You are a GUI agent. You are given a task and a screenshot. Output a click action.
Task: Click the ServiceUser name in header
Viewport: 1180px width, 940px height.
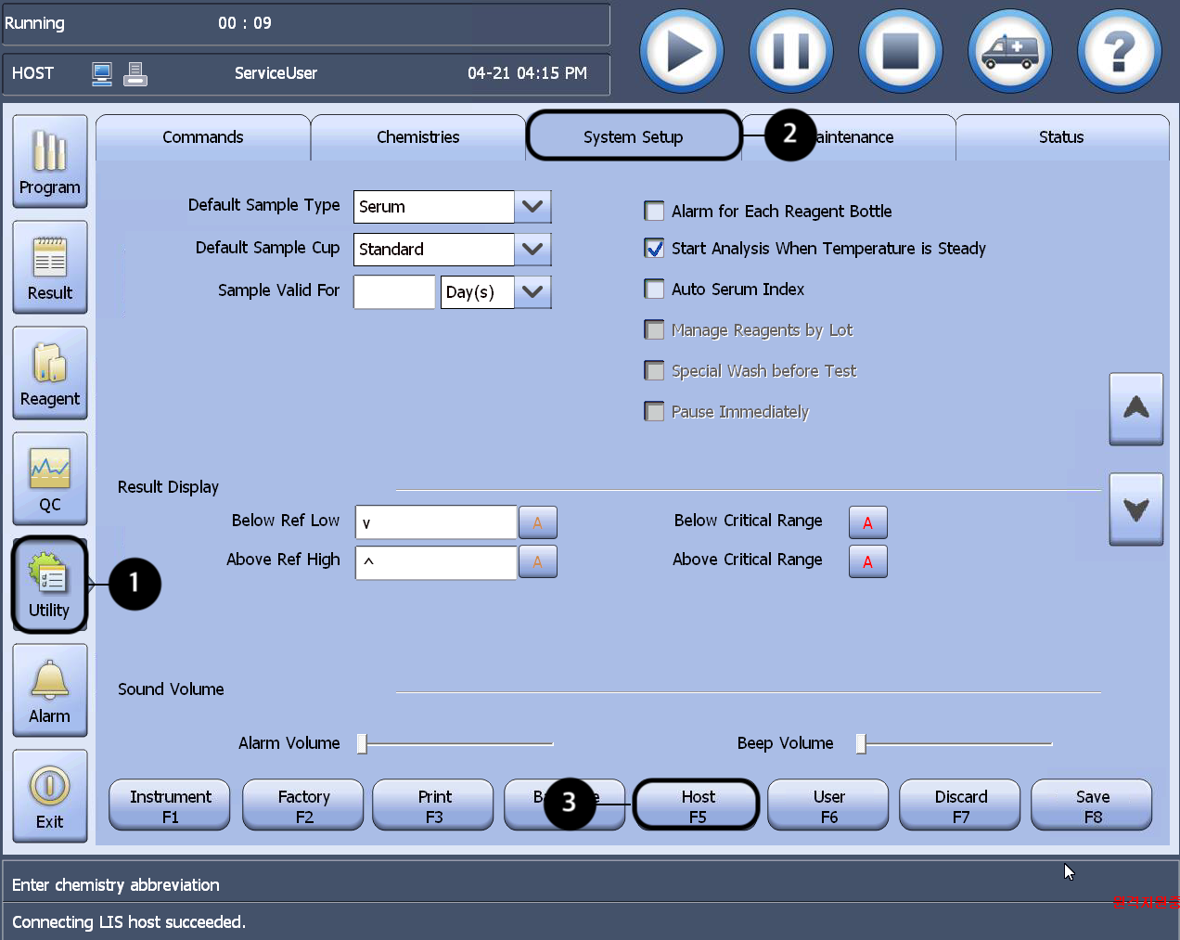coord(276,73)
